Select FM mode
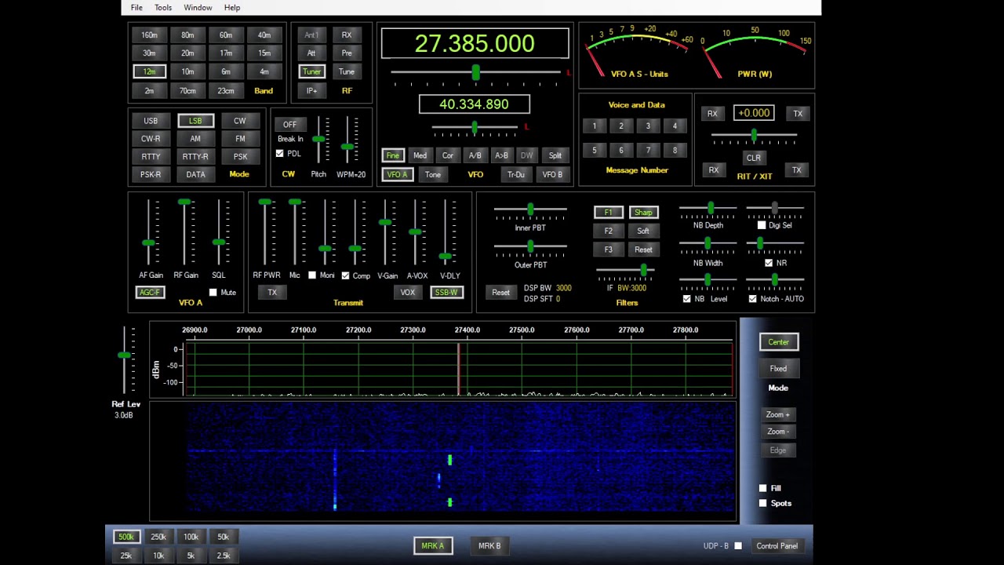Image resolution: width=1004 pixels, height=565 pixels. tap(240, 139)
